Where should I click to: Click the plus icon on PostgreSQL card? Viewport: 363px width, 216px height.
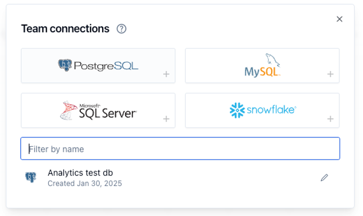(x=166, y=74)
